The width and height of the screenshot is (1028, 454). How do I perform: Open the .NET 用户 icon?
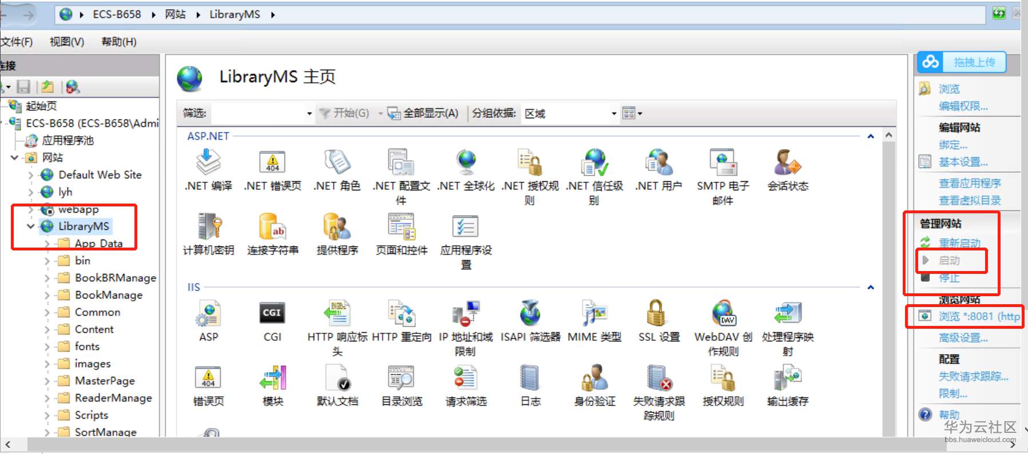click(x=658, y=162)
